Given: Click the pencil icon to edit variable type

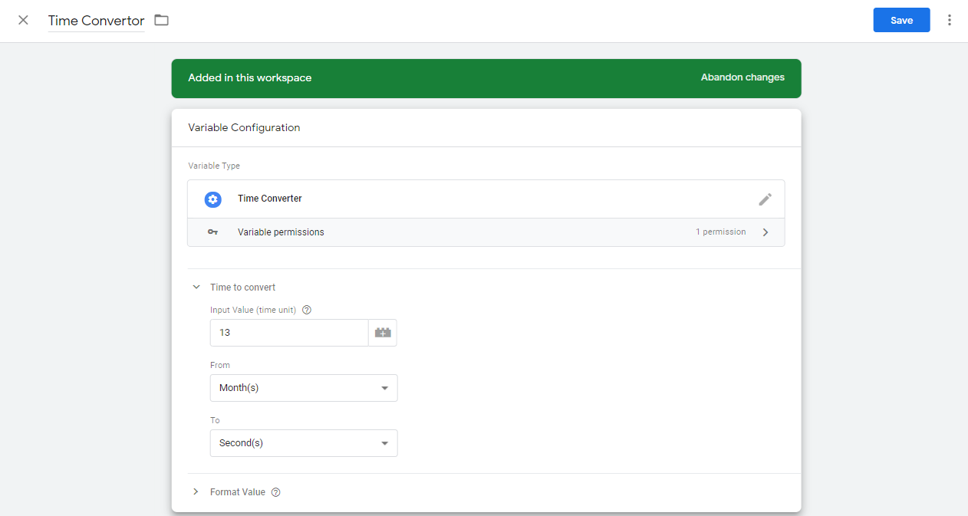Looking at the screenshot, I should tap(765, 199).
